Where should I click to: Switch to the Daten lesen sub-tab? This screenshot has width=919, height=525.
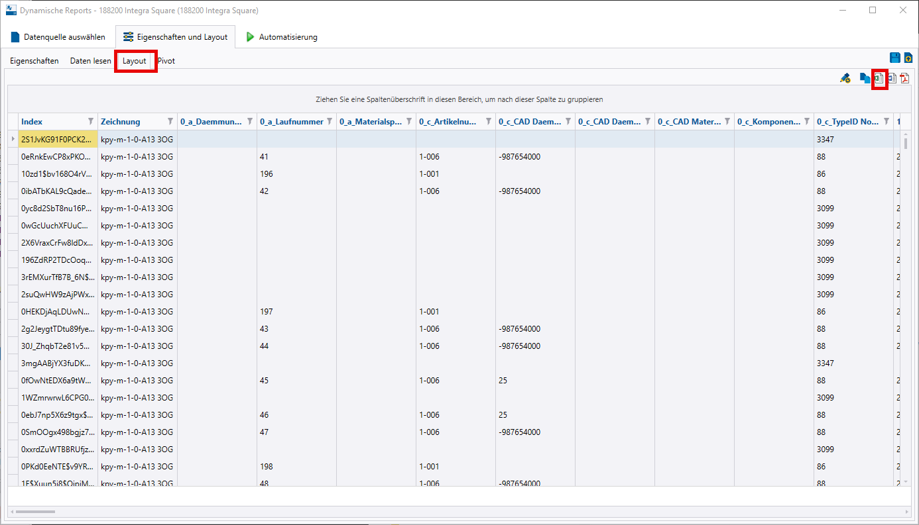coord(90,60)
